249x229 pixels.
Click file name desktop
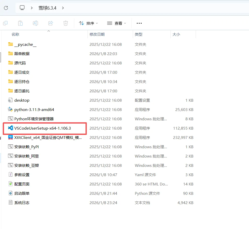22,100
